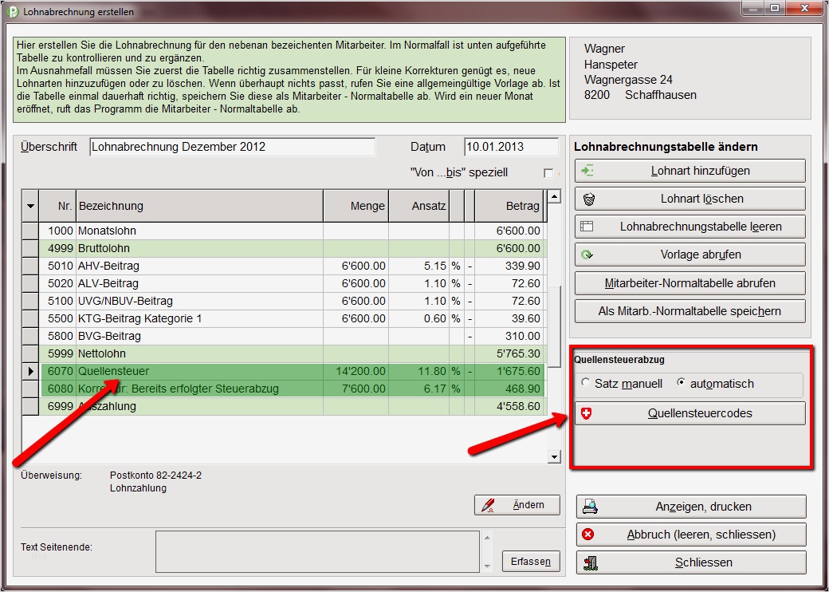
Task: Click Als Mitarb.-Normaltabelle speichern button
Action: (x=690, y=311)
